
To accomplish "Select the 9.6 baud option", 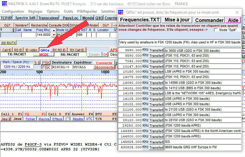I will pos(37,63).
